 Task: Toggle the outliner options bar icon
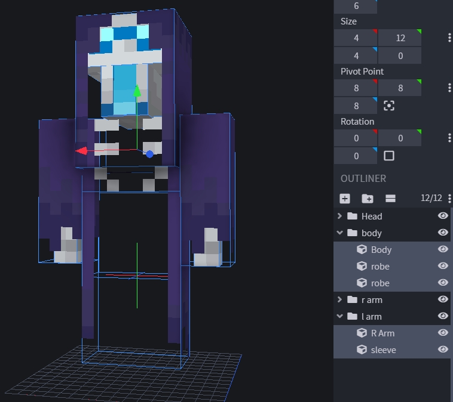[x=390, y=199]
